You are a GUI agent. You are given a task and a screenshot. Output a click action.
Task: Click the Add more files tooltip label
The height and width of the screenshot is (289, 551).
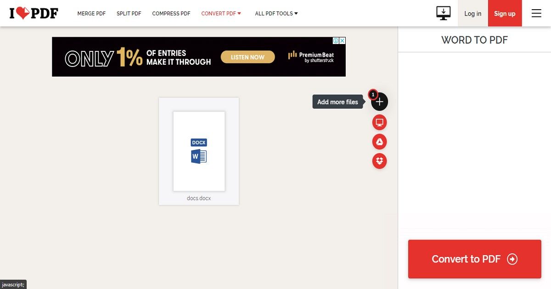337,102
